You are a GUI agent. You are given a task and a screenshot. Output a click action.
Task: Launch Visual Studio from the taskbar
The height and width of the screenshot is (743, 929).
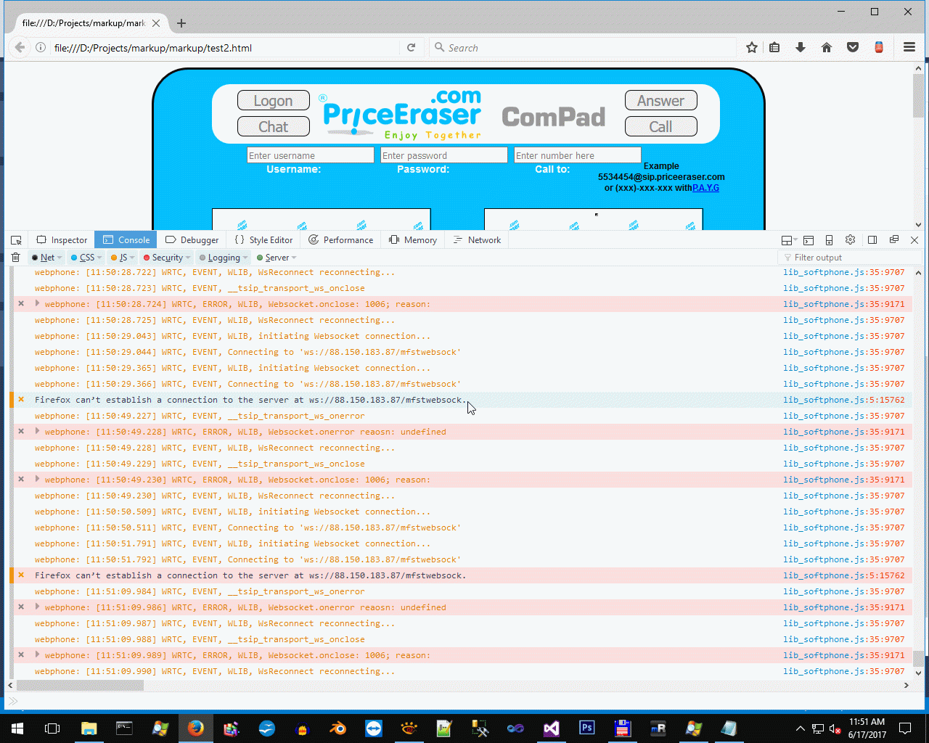(552, 728)
